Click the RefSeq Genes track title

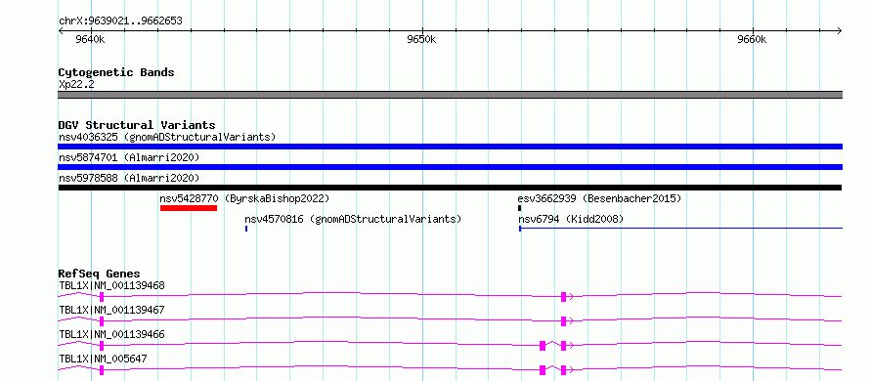click(100, 274)
